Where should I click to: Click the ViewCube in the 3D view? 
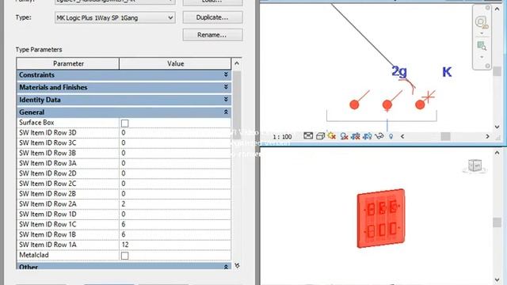coord(475,166)
